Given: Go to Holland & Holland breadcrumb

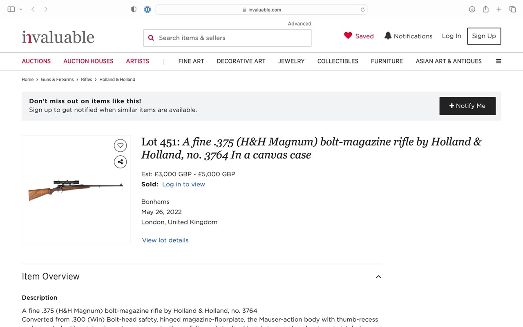Looking at the screenshot, I should [x=117, y=79].
